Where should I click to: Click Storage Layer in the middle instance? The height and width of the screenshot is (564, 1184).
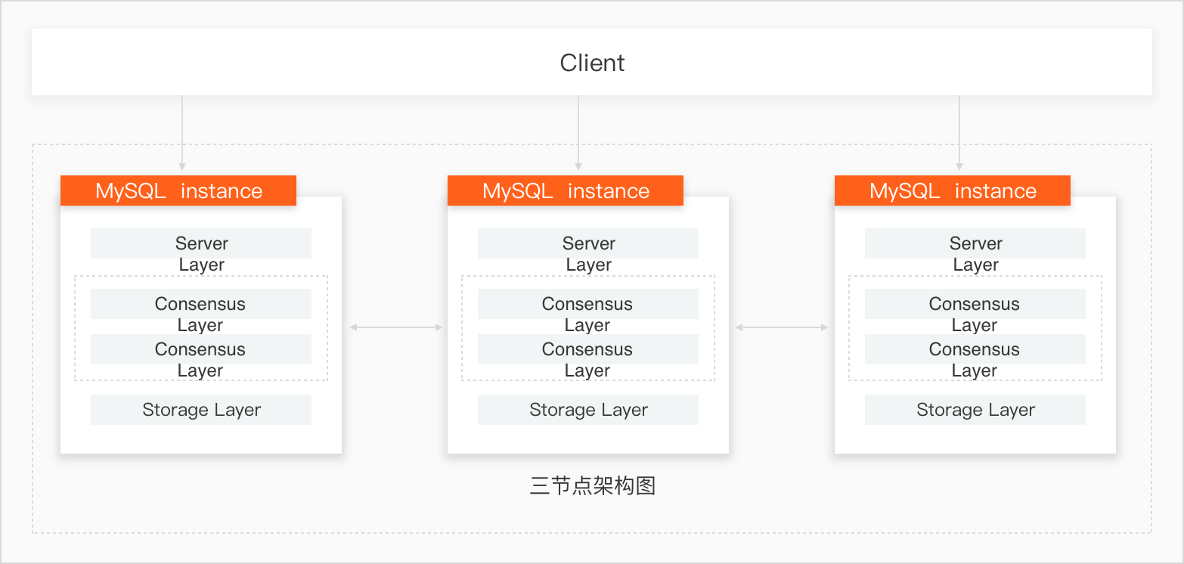click(x=588, y=410)
